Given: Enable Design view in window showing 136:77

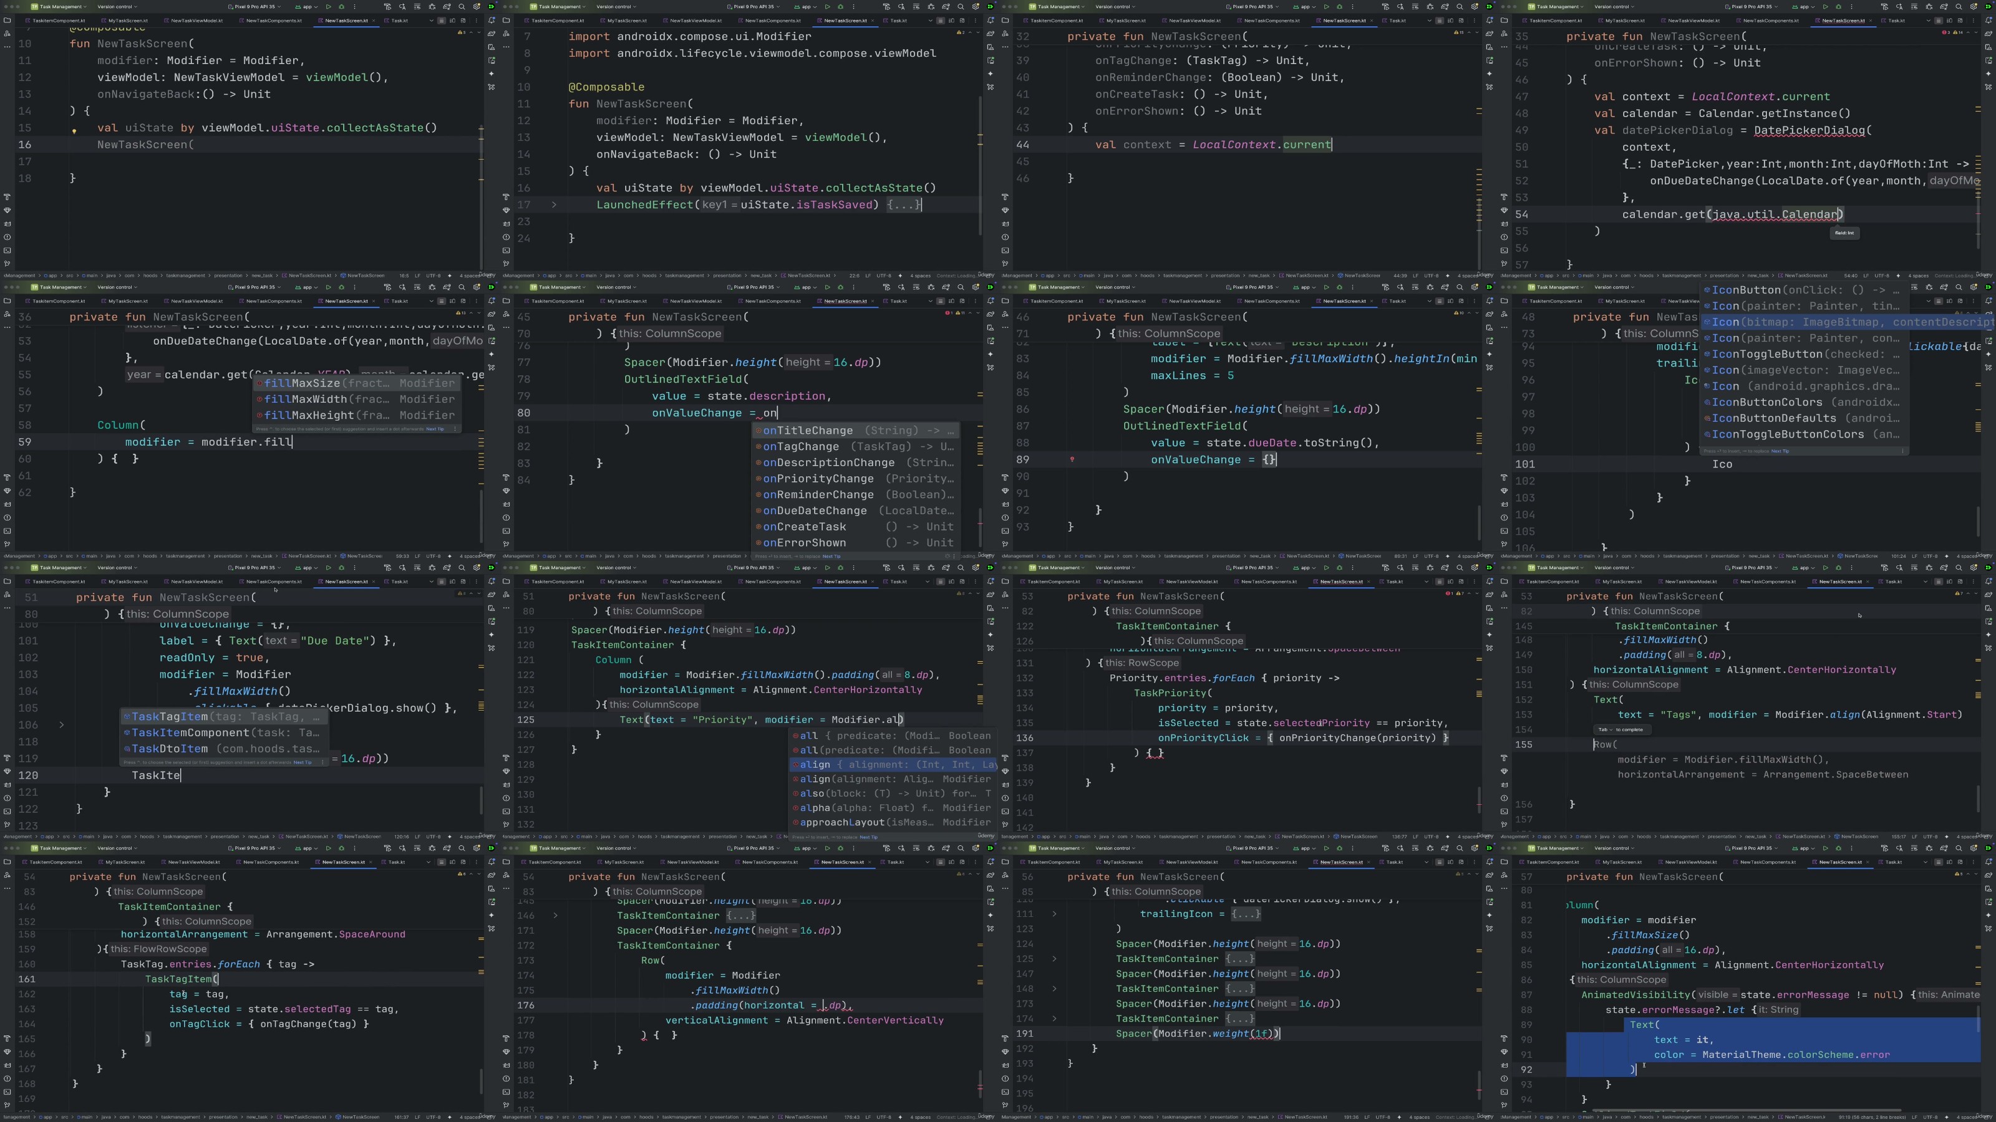Looking at the screenshot, I should (1461, 582).
